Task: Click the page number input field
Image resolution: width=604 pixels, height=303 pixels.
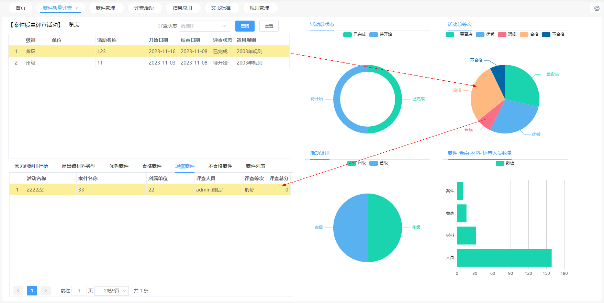Action: 79,291
